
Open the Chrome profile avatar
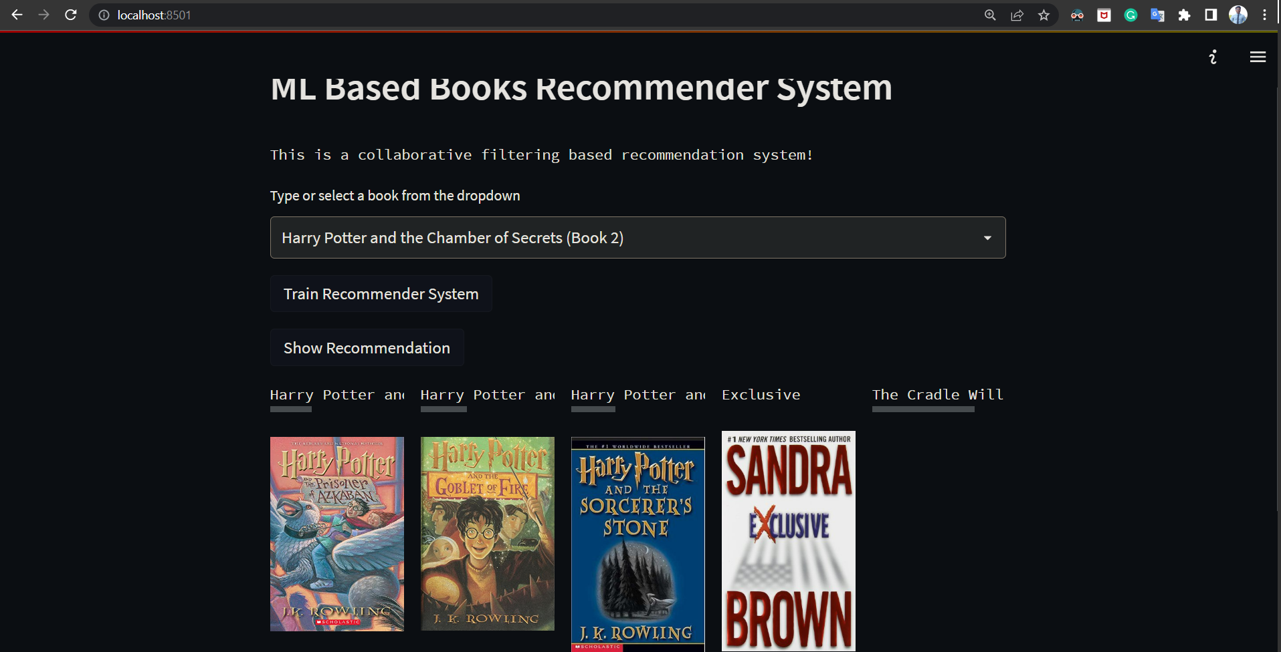point(1238,15)
